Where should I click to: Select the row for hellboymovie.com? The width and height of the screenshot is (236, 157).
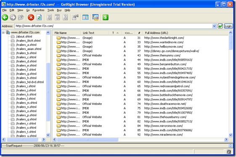[141, 47]
